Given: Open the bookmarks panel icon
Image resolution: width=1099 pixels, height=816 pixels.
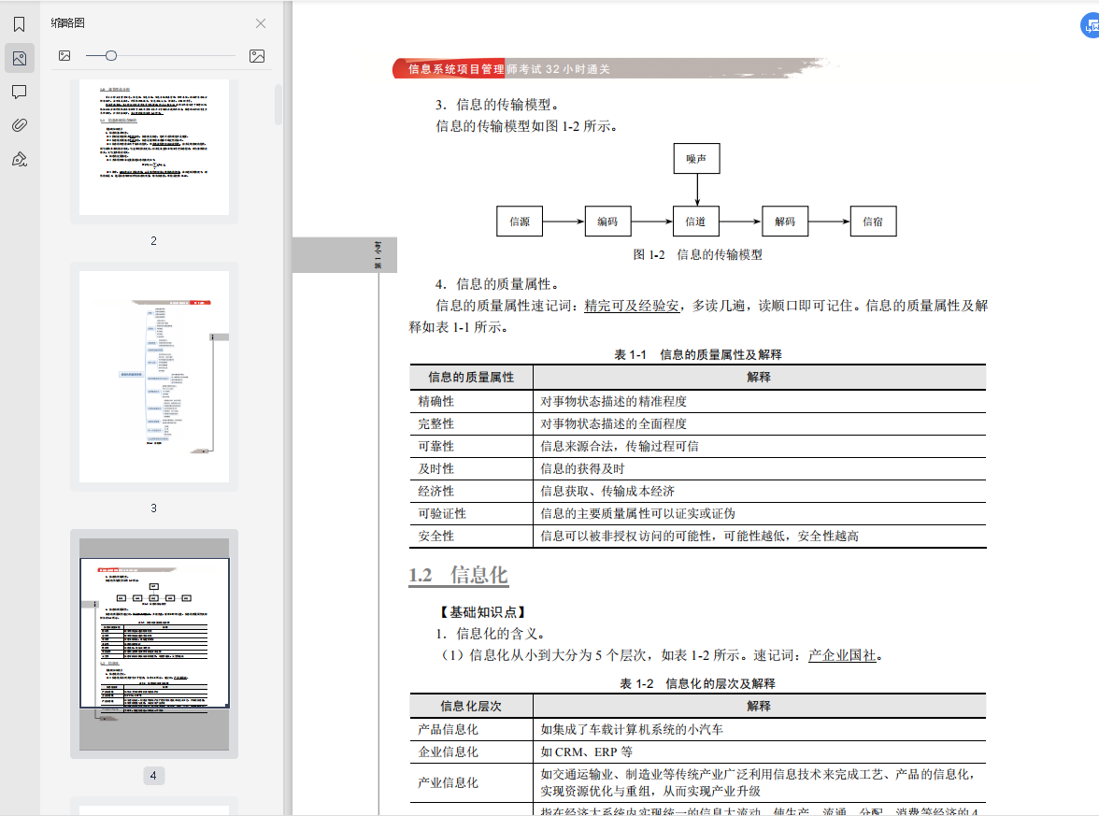Looking at the screenshot, I should [x=19, y=24].
